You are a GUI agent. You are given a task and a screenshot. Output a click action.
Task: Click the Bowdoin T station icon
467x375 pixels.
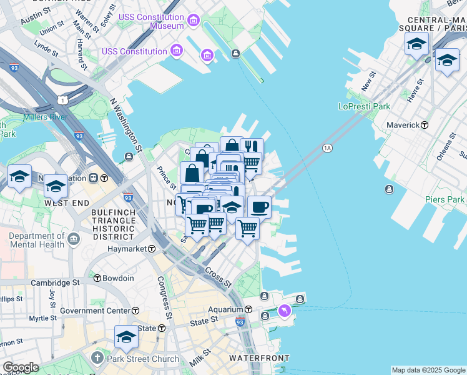[x=97, y=278]
